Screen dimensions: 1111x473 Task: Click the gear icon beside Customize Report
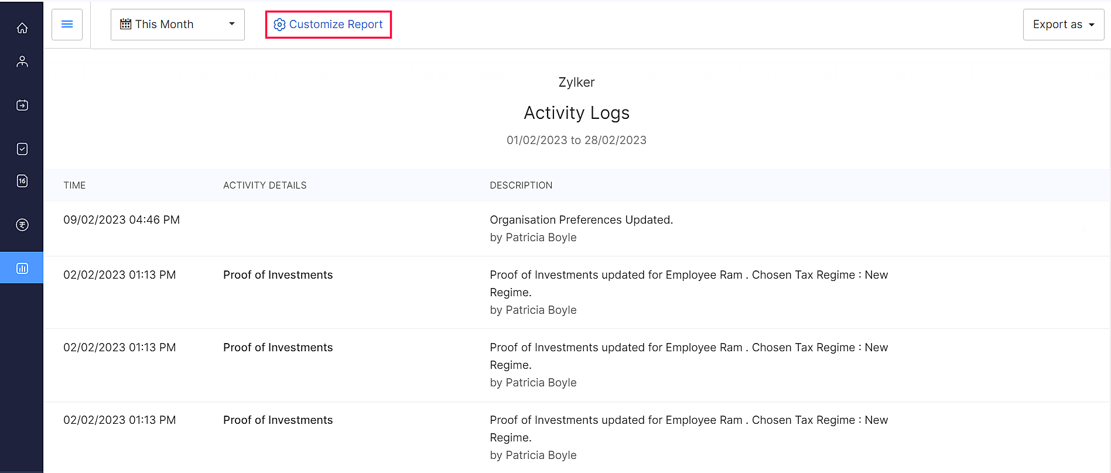pyautogui.click(x=279, y=25)
